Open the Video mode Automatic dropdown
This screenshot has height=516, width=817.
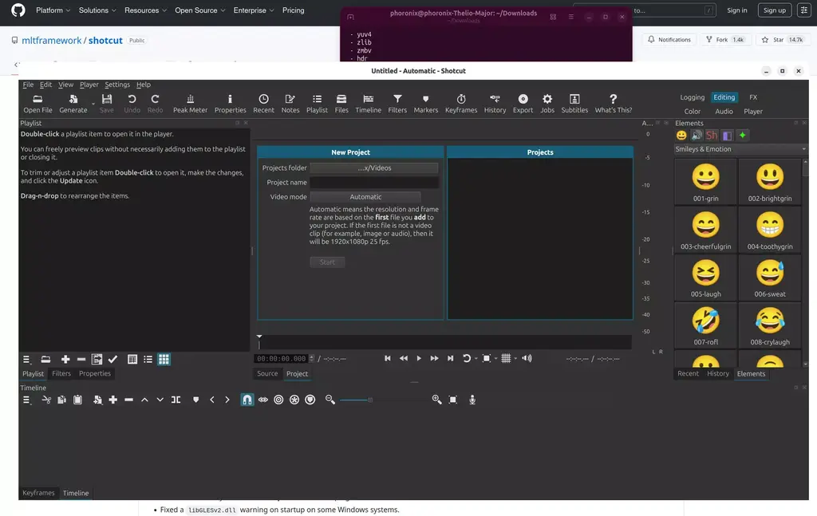point(365,197)
